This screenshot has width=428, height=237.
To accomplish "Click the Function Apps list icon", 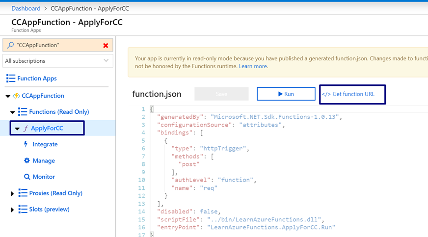I will [11, 79].
